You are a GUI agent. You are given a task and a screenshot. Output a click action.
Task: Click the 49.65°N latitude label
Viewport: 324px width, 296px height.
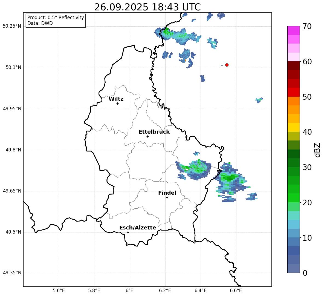coord(12,191)
